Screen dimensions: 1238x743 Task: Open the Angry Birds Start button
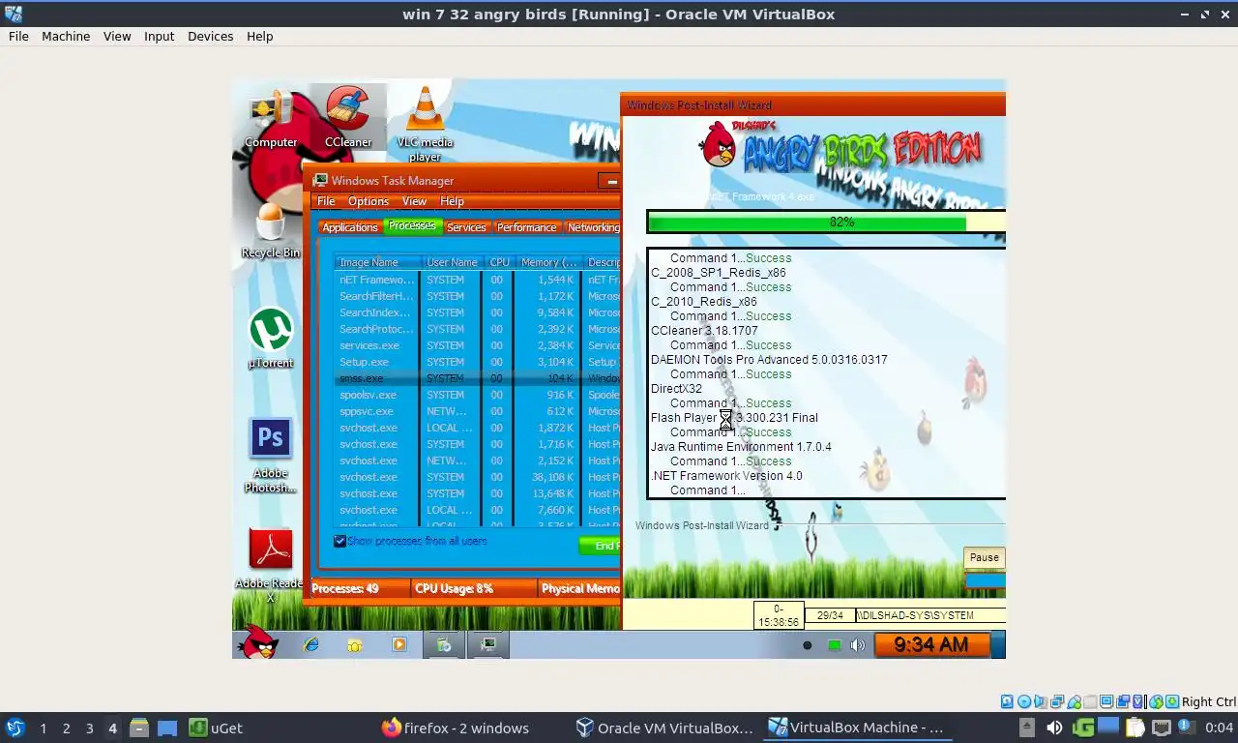click(258, 642)
